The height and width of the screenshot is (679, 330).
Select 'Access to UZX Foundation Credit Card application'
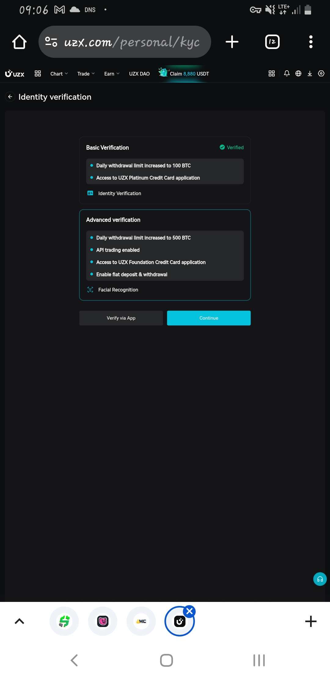point(151,262)
